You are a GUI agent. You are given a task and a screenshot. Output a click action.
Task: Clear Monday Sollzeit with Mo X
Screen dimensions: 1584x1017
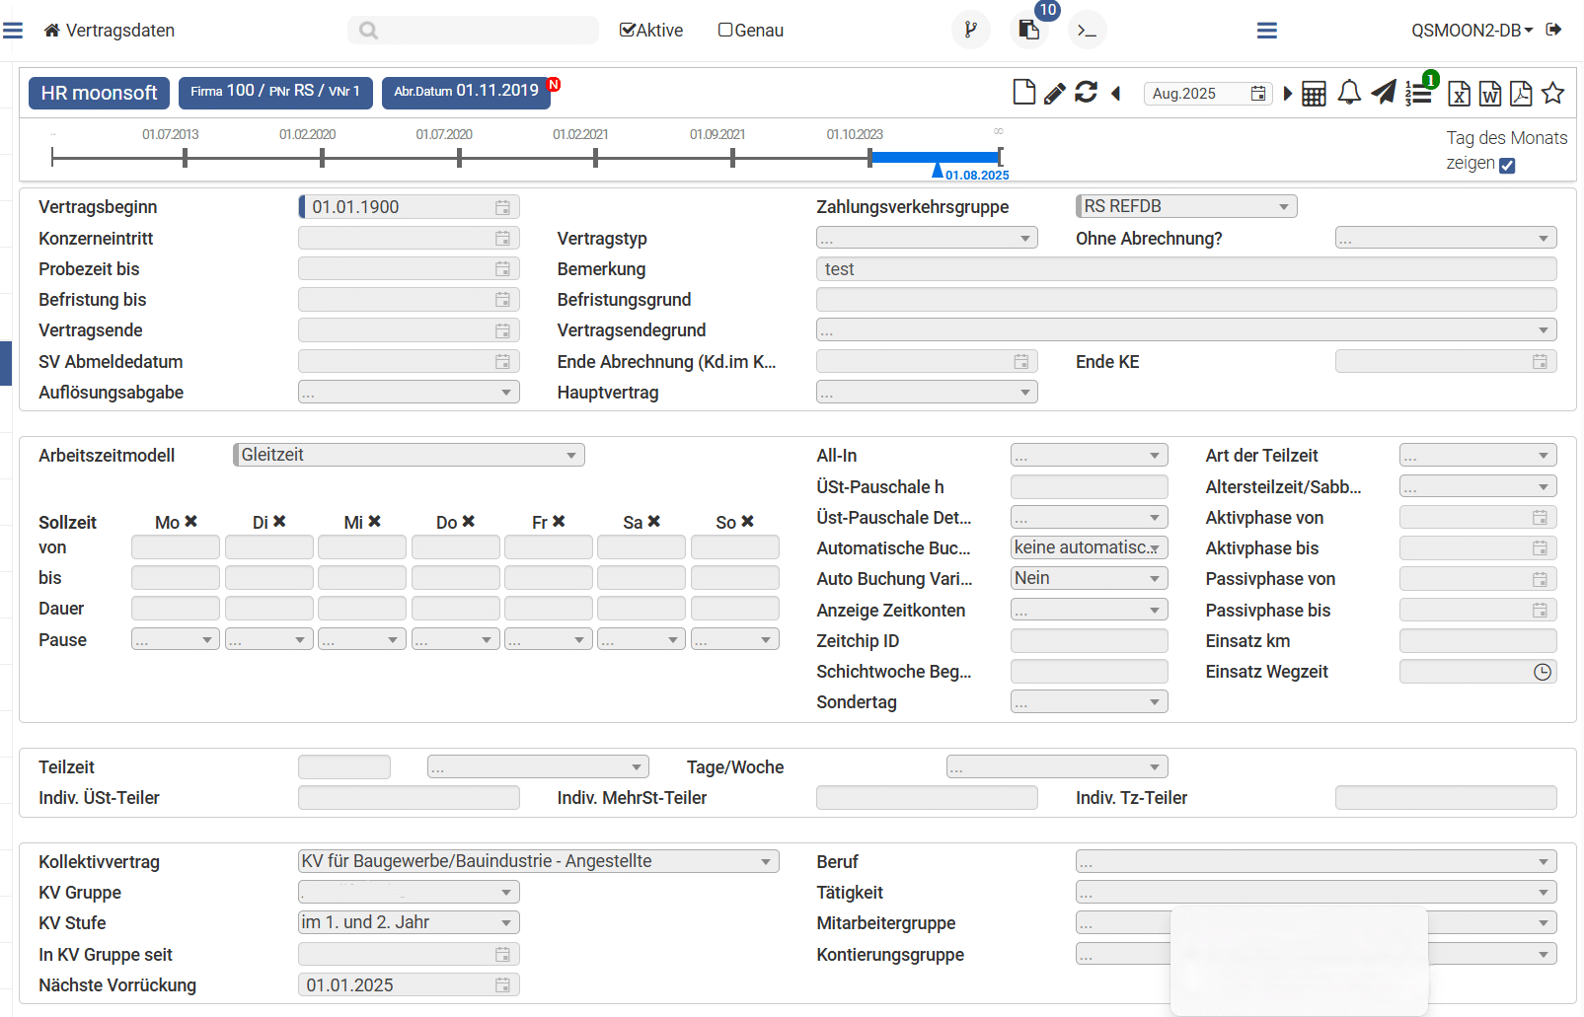(190, 522)
